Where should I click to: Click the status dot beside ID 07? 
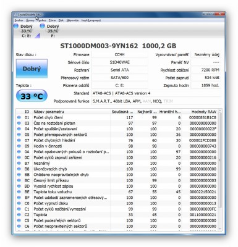[19, 140]
